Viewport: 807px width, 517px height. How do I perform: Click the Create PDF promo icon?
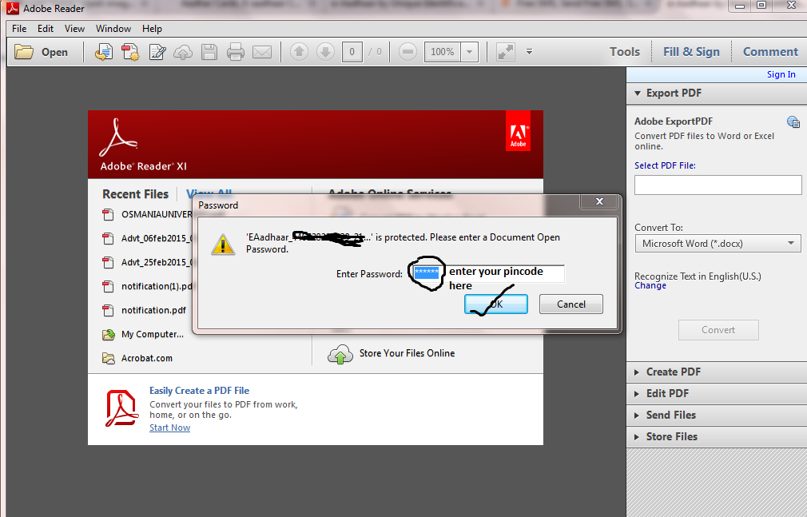point(121,408)
